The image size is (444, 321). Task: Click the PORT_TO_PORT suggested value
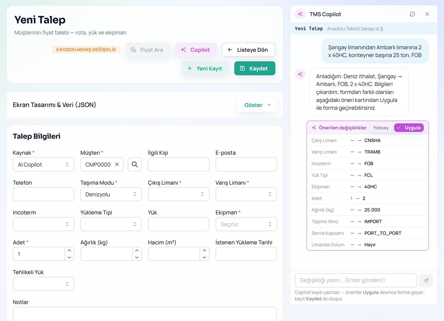(383, 233)
